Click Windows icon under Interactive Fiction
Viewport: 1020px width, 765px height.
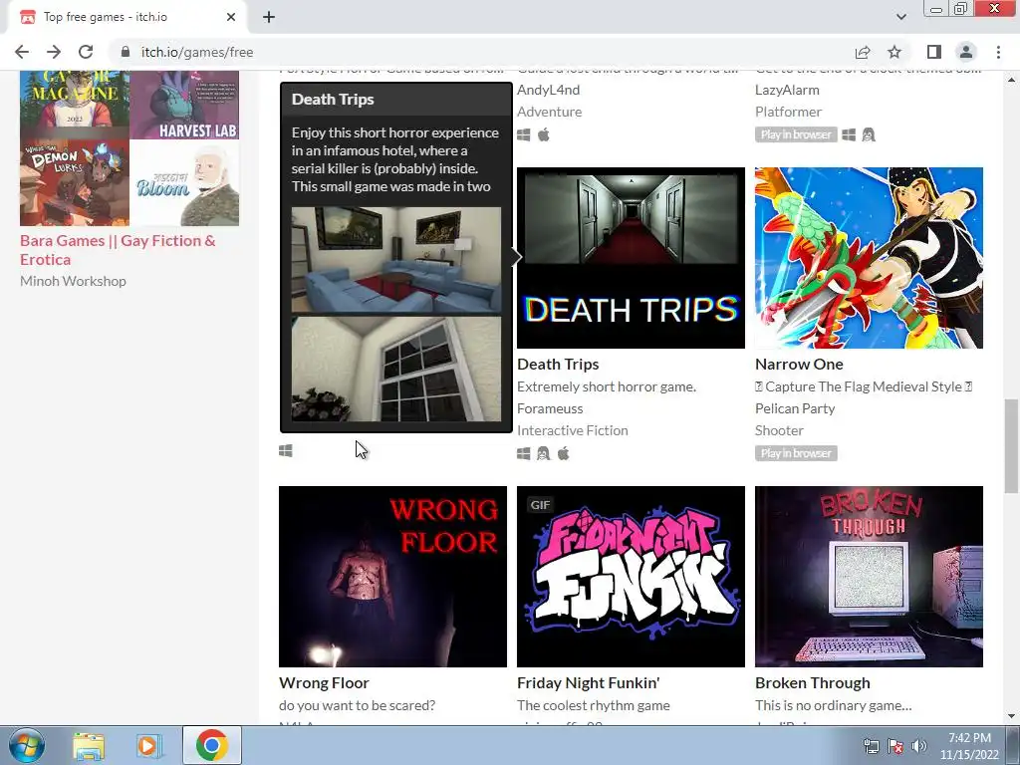click(x=524, y=453)
